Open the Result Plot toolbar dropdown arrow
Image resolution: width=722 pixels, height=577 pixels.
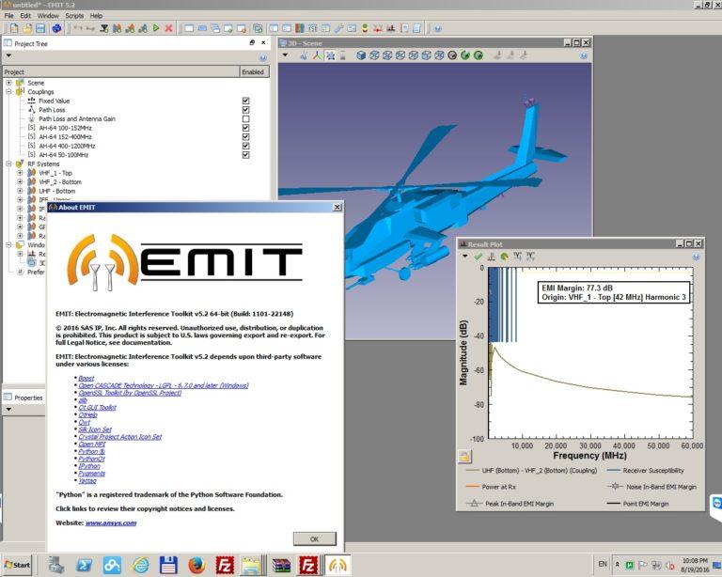465,257
